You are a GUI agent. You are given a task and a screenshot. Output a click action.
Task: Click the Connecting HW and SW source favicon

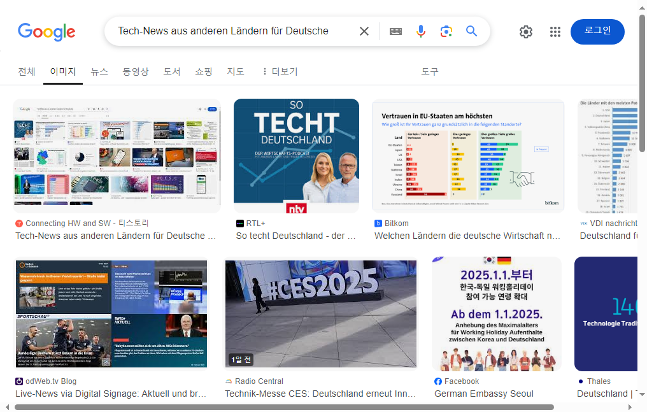(x=19, y=224)
